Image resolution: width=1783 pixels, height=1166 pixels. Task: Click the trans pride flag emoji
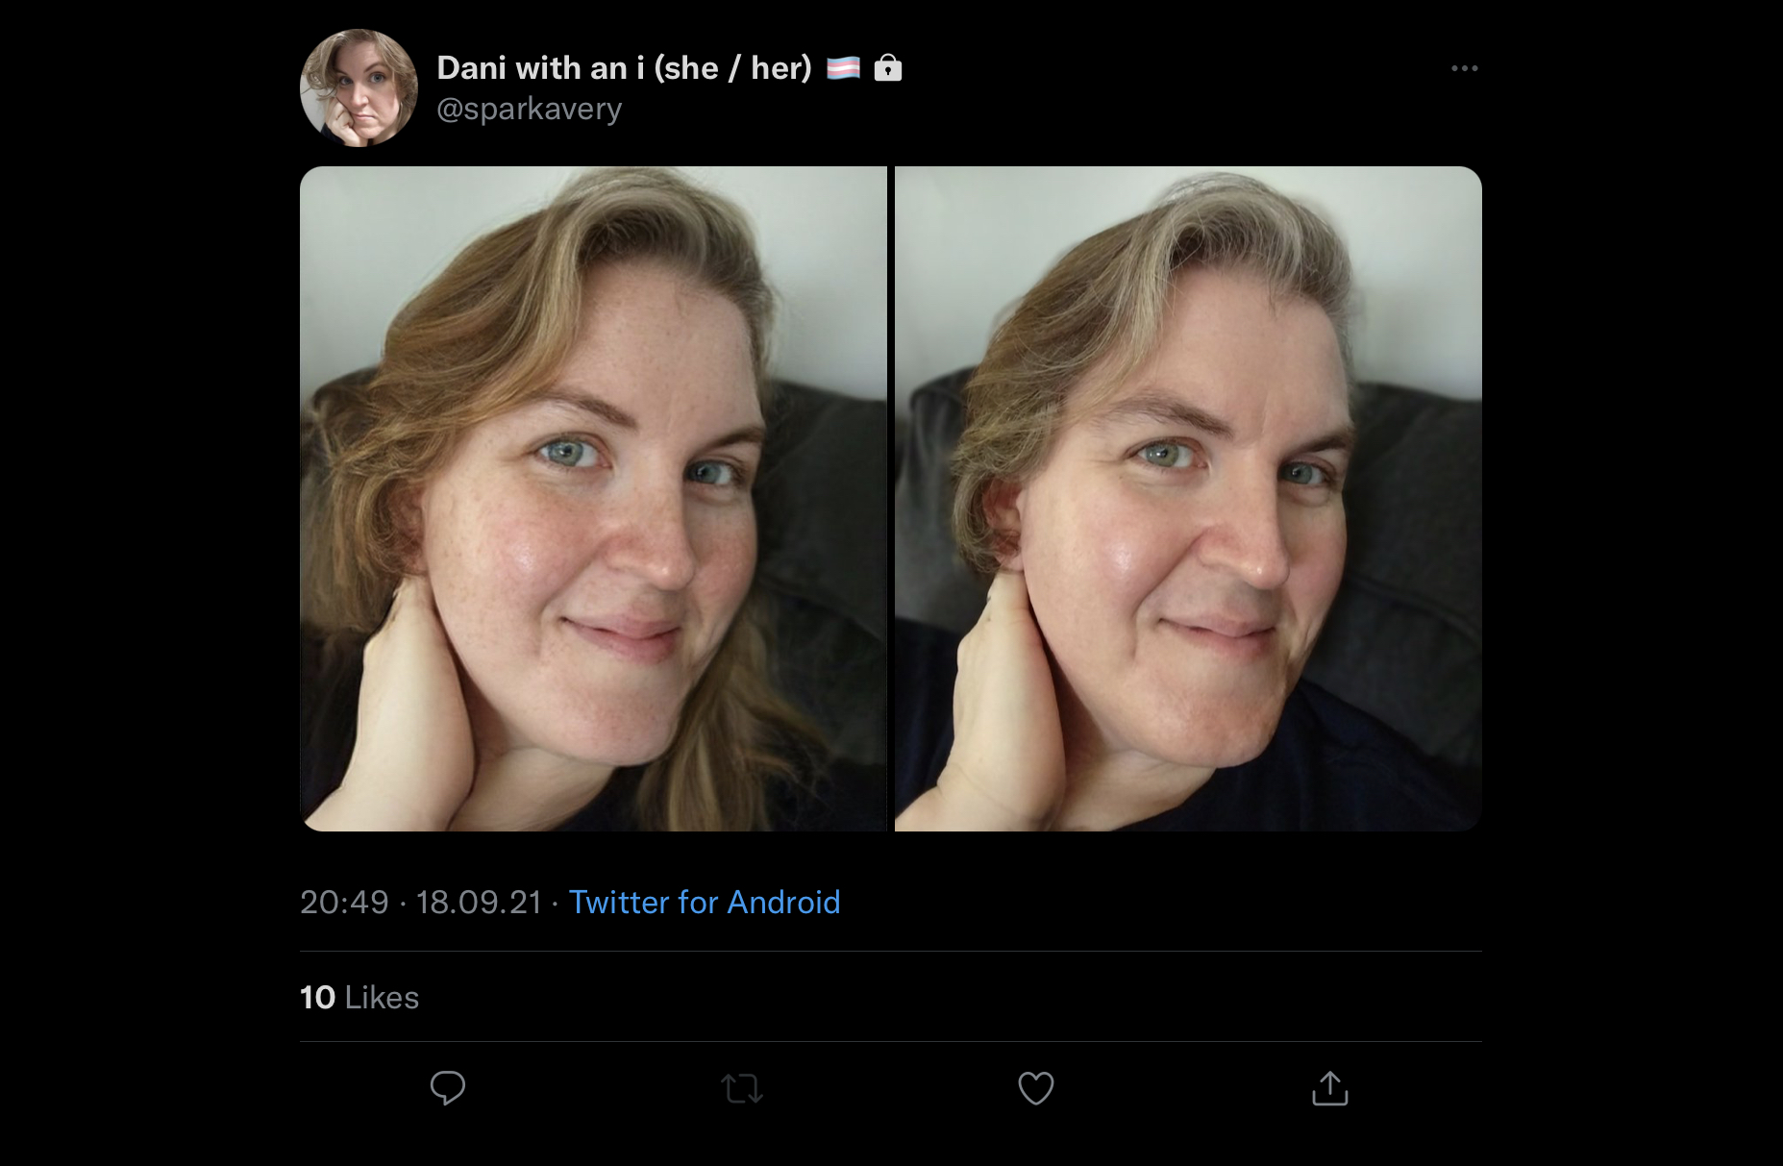844,68
